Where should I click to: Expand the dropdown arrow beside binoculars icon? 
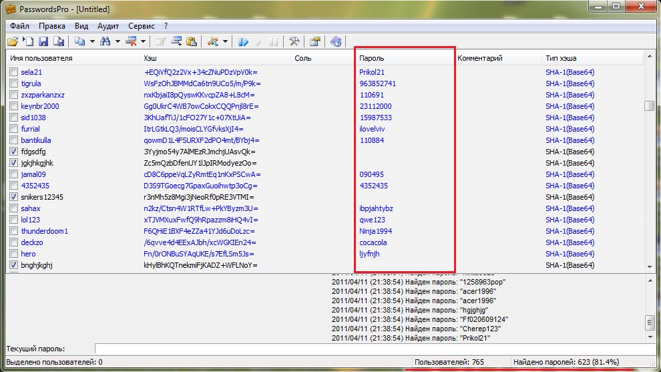click(x=118, y=42)
